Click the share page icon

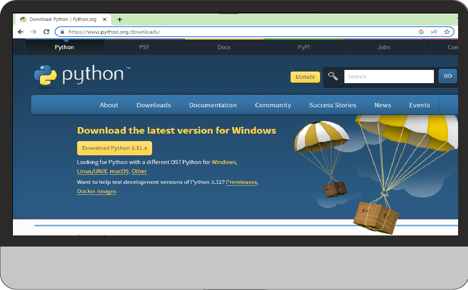[x=434, y=32]
